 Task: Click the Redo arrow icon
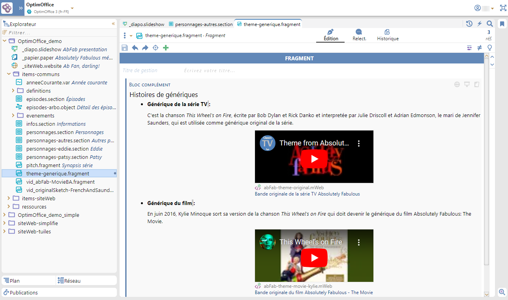[145, 48]
